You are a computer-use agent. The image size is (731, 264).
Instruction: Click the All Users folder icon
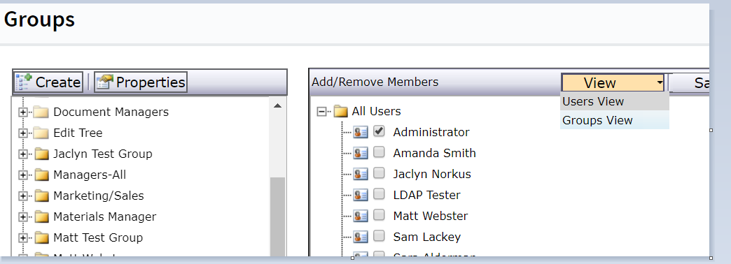tap(341, 112)
